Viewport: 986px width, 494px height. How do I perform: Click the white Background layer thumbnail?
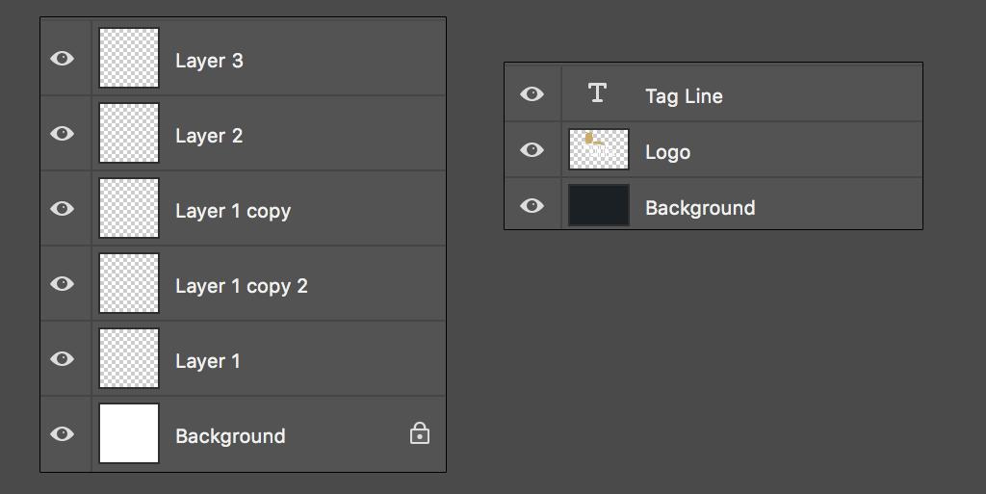(129, 434)
